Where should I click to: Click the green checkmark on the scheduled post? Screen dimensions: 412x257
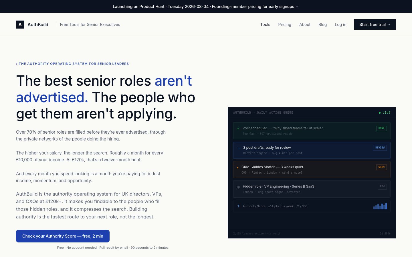click(x=238, y=128)
